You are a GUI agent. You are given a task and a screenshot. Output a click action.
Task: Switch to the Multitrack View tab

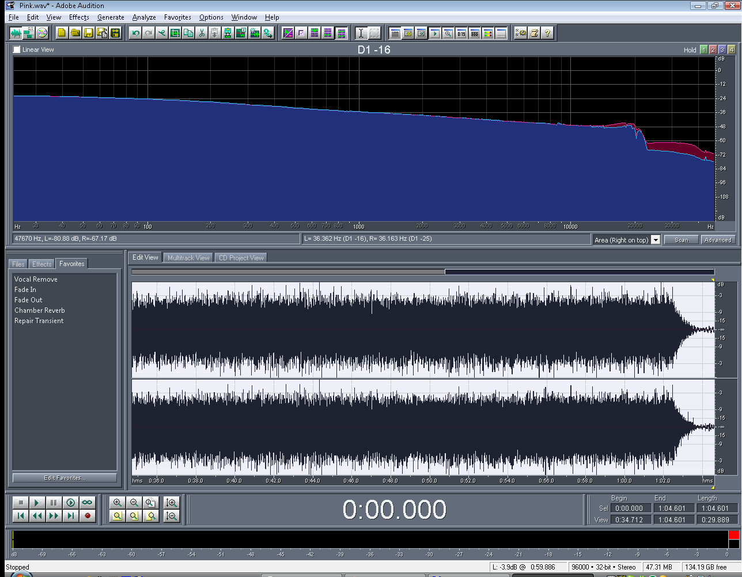[188, 258]
